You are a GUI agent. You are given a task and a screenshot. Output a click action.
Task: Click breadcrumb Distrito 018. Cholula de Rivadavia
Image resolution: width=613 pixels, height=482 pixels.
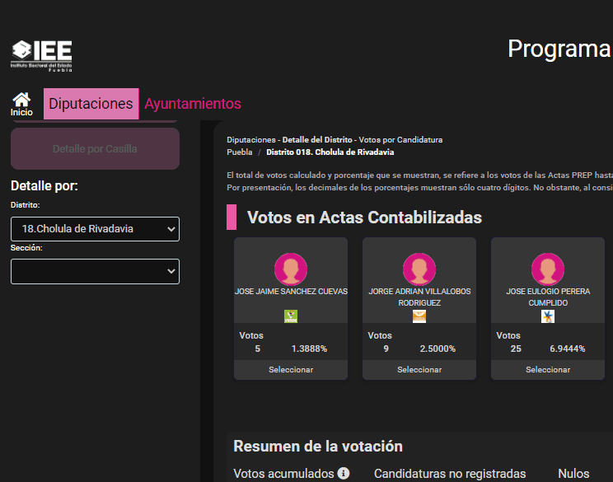(330, 152)
